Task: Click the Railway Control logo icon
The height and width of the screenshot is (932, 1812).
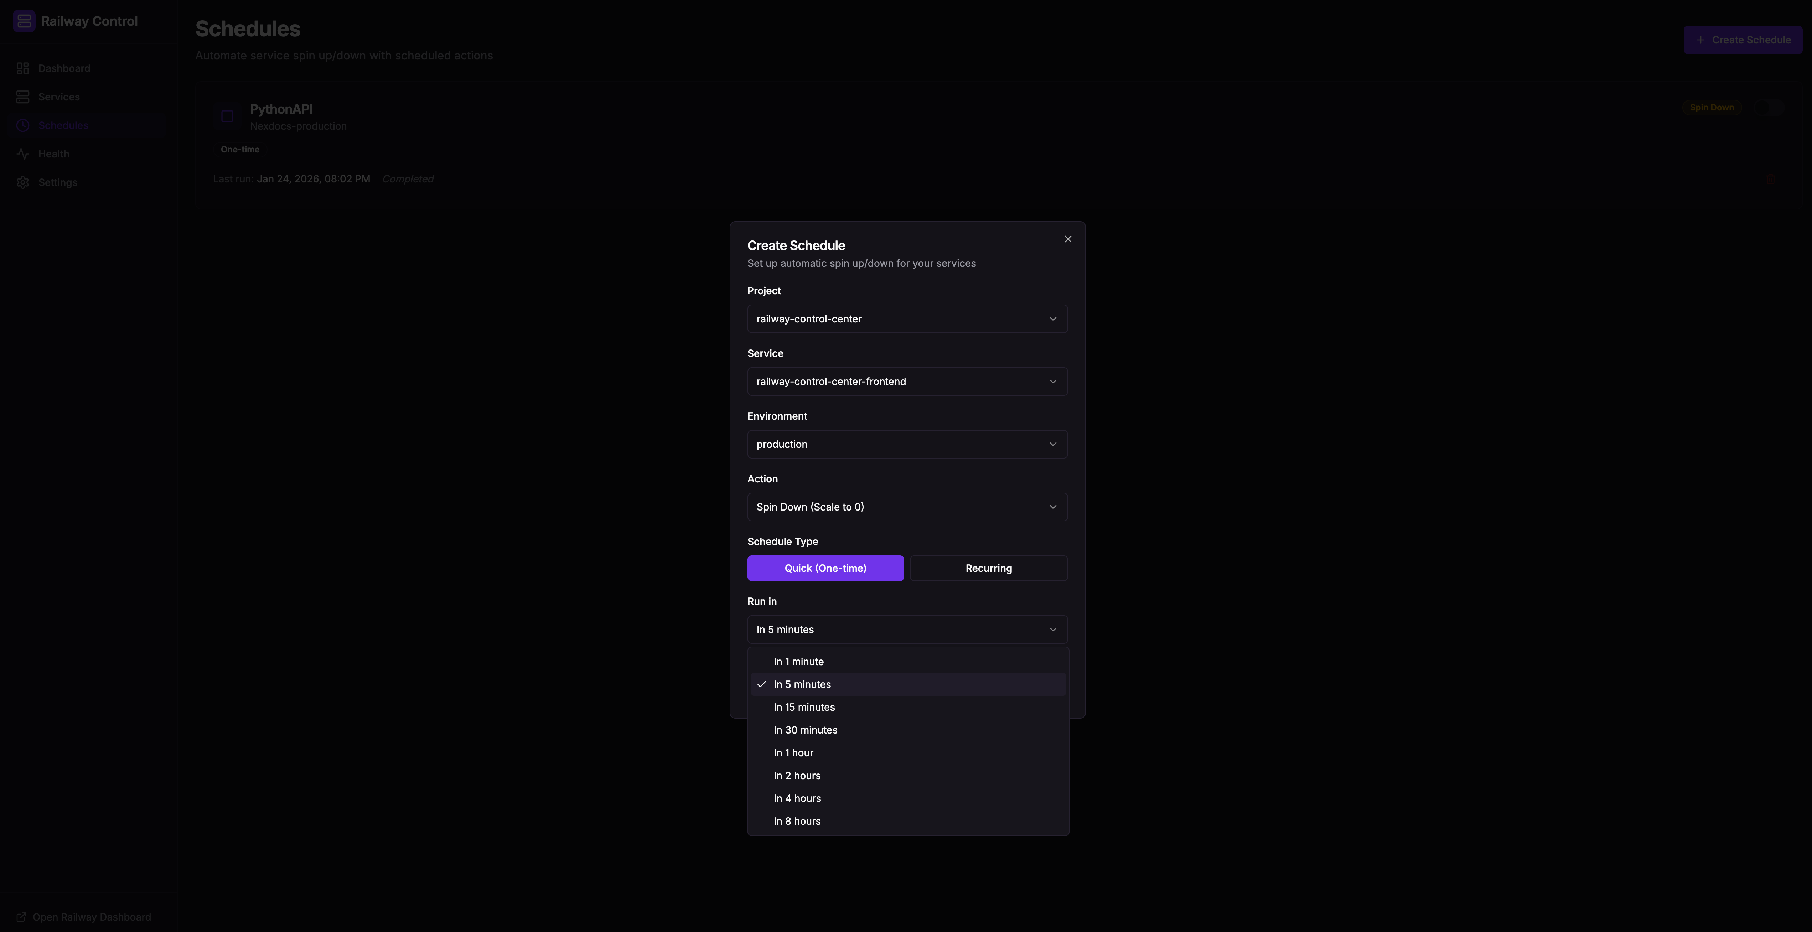Action: 24,21
